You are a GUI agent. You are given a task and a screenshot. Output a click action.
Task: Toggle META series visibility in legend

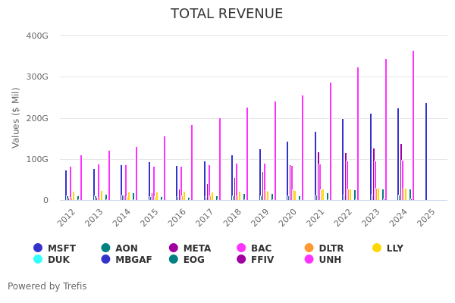click(x=190, y=248)
